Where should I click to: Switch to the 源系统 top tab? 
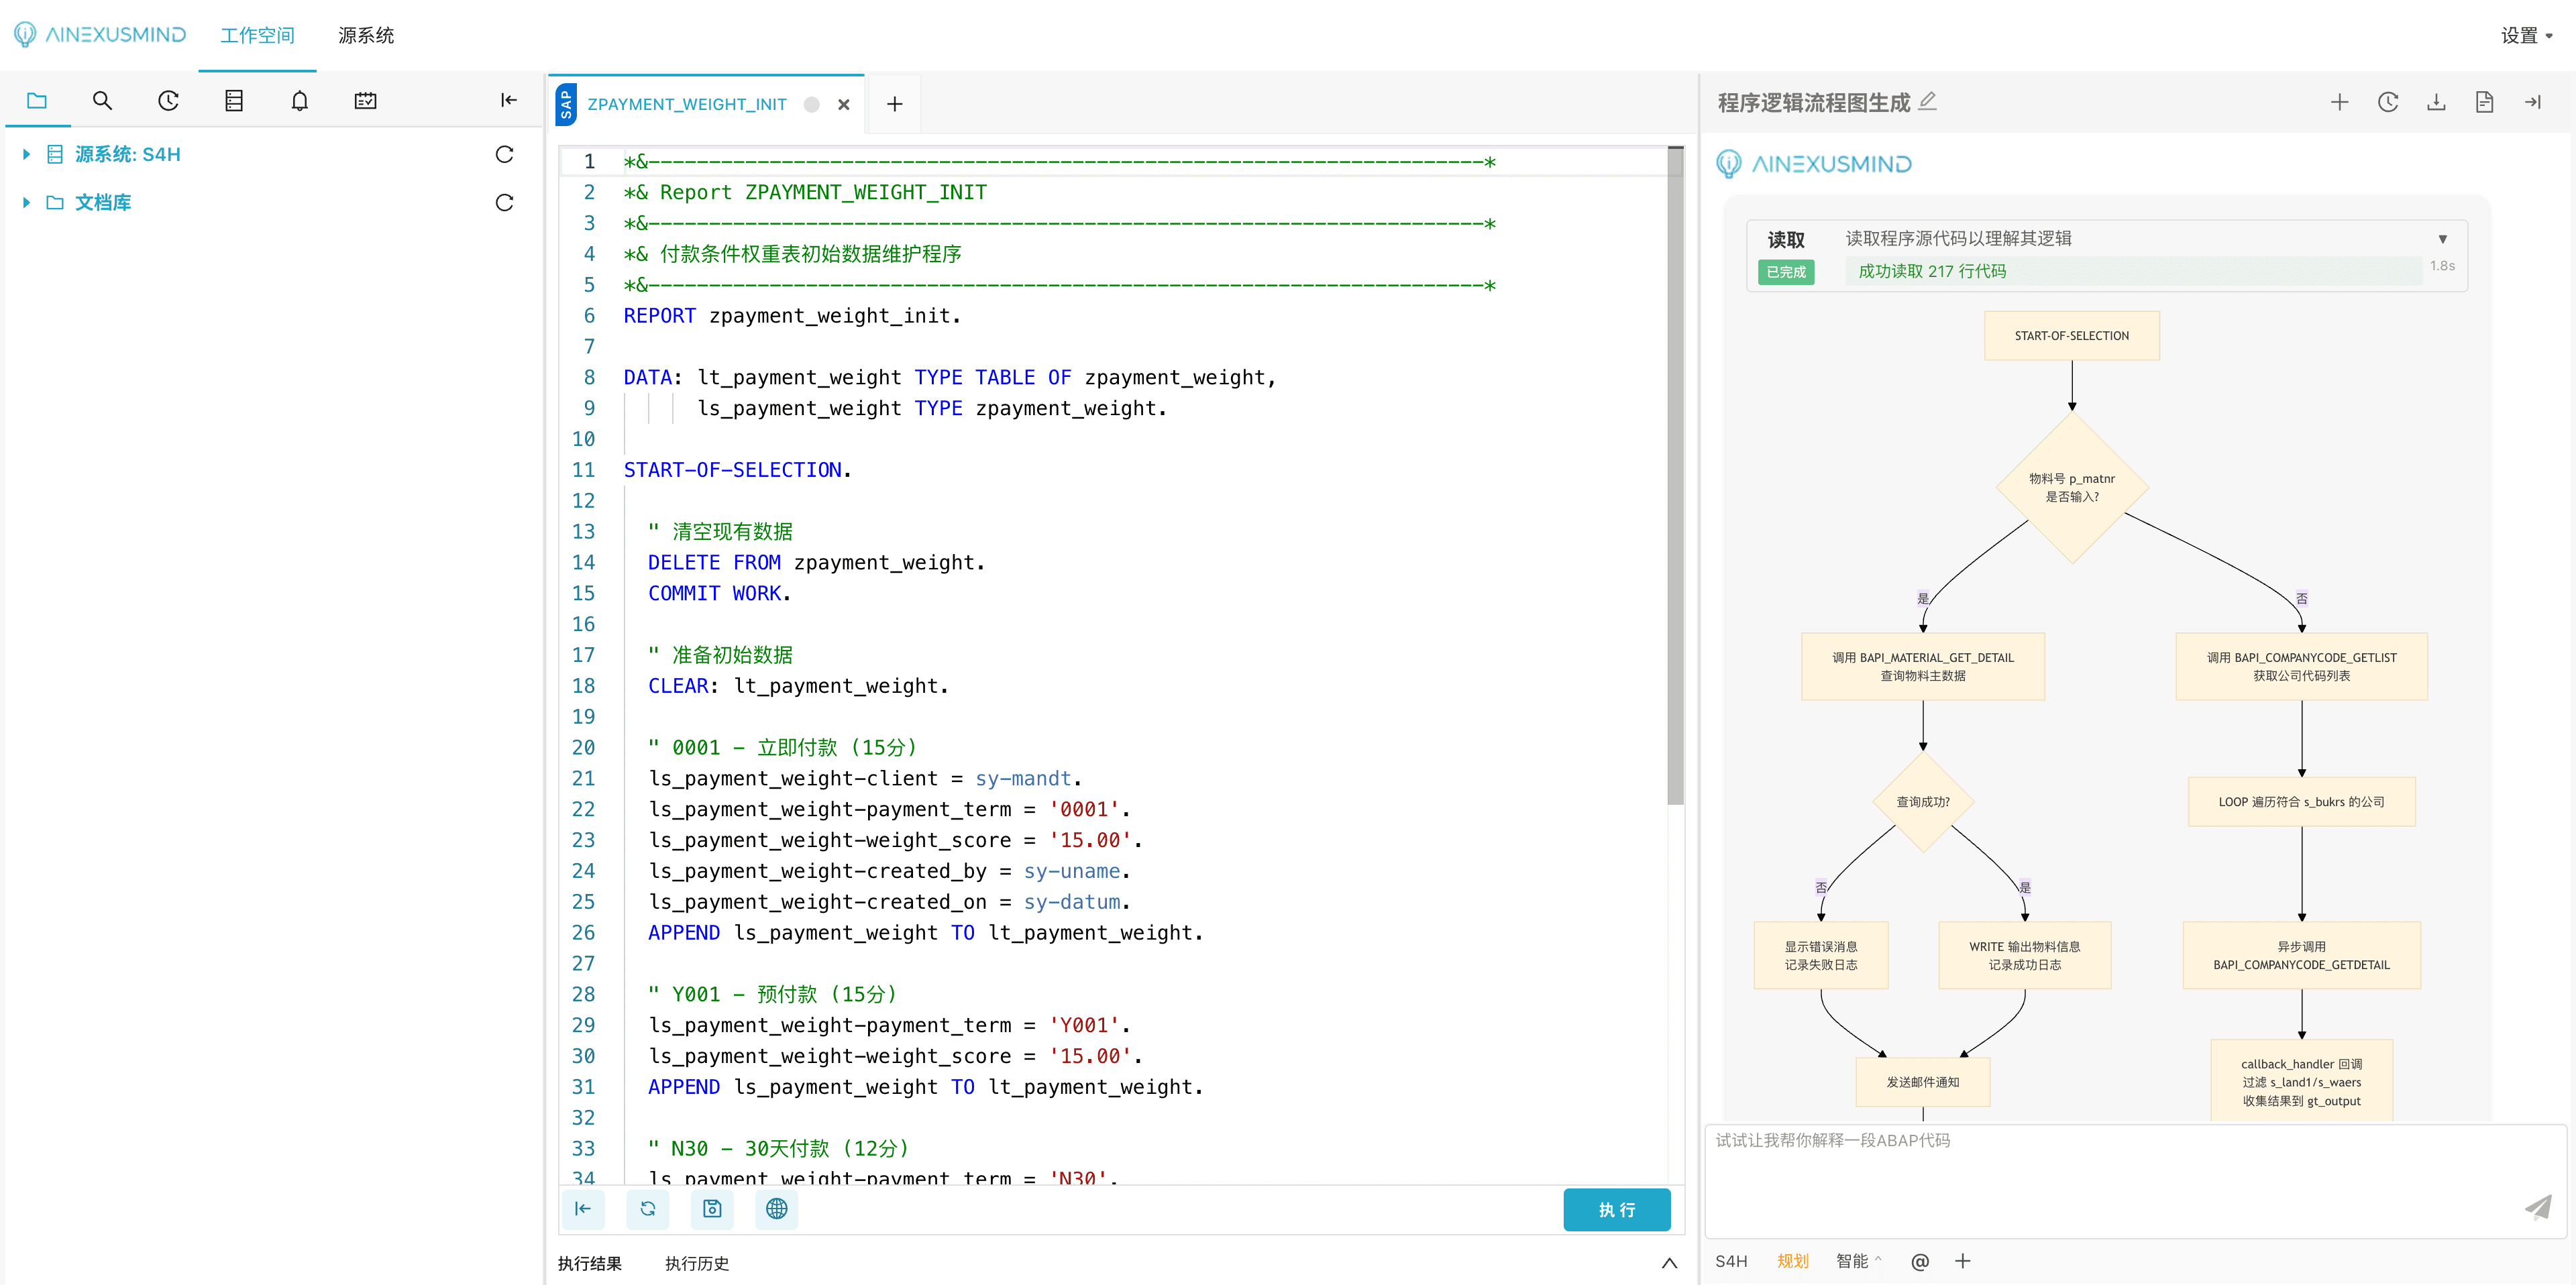pos(366,36)
